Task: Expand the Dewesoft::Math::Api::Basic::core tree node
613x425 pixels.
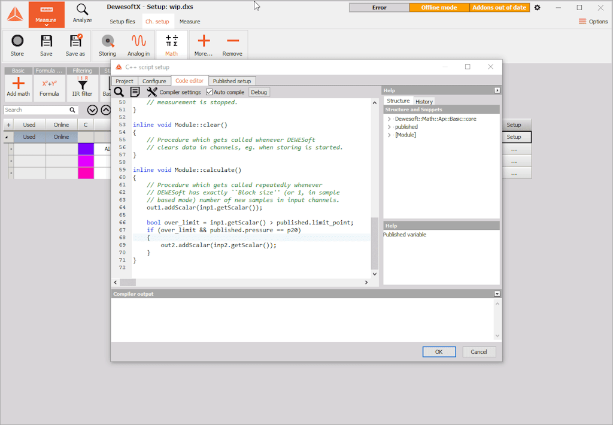Action: coord(389,119)
